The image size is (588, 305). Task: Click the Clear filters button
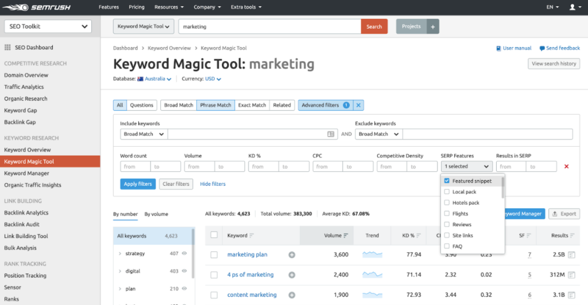point(176,184)
